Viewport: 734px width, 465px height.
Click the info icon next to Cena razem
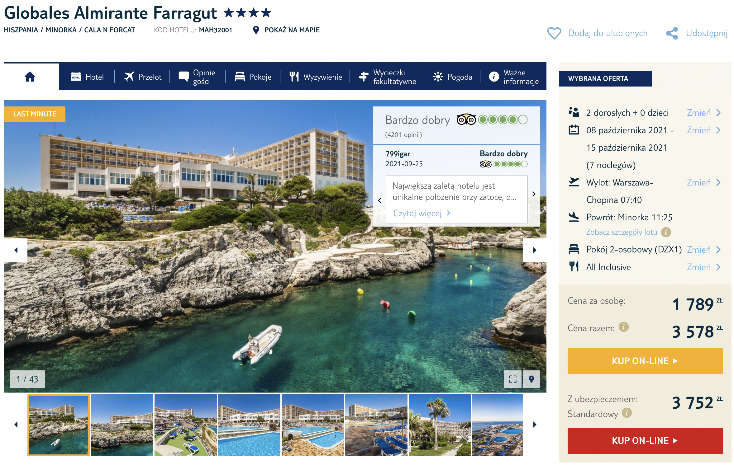(623, 327)
